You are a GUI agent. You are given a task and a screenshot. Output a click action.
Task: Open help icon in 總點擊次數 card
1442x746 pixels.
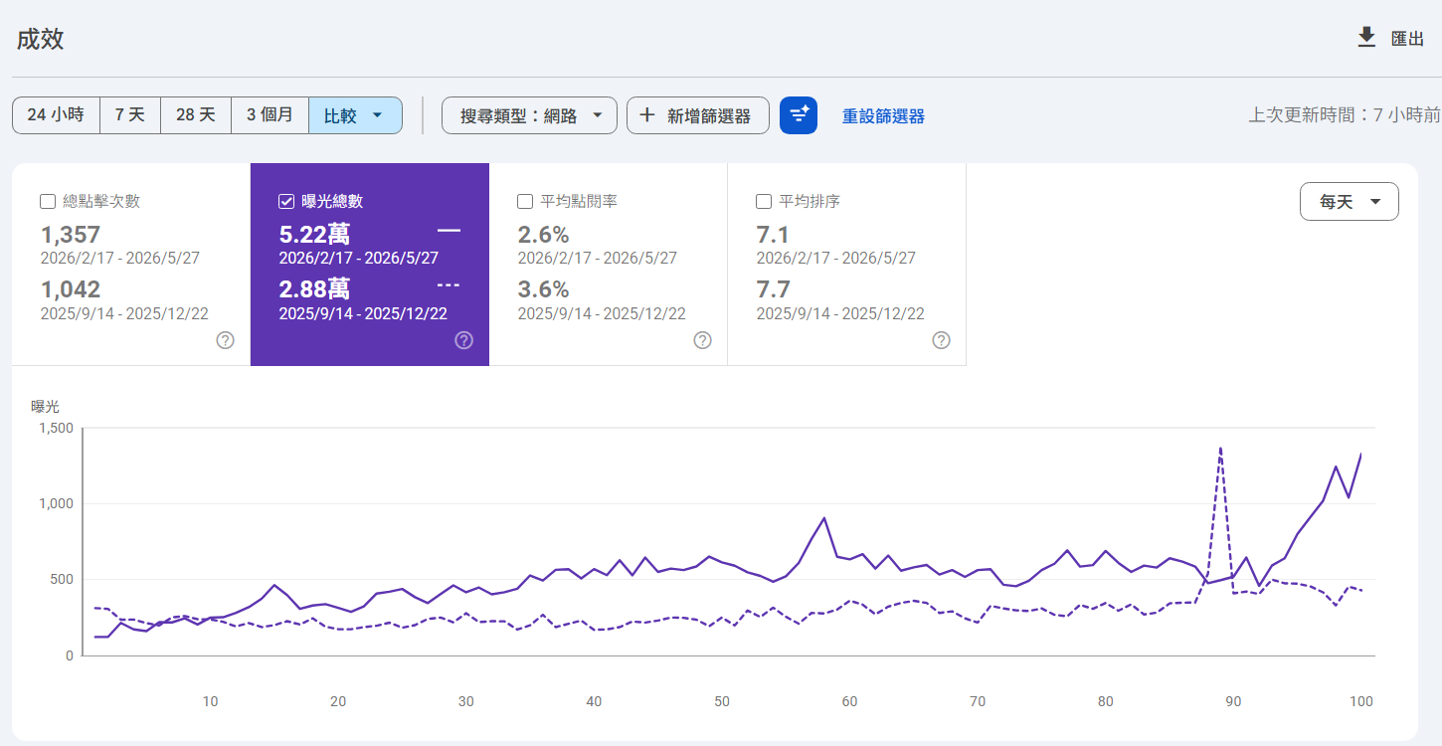coord(226,340)
